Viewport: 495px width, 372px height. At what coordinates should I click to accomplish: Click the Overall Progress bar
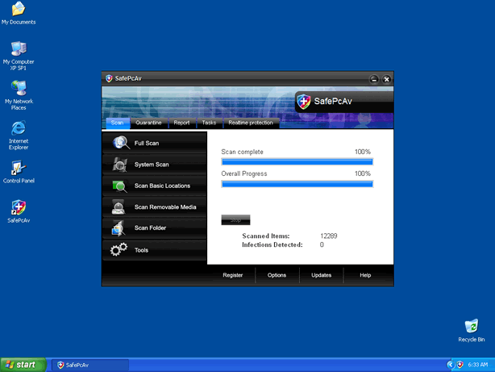pos(297,184)
